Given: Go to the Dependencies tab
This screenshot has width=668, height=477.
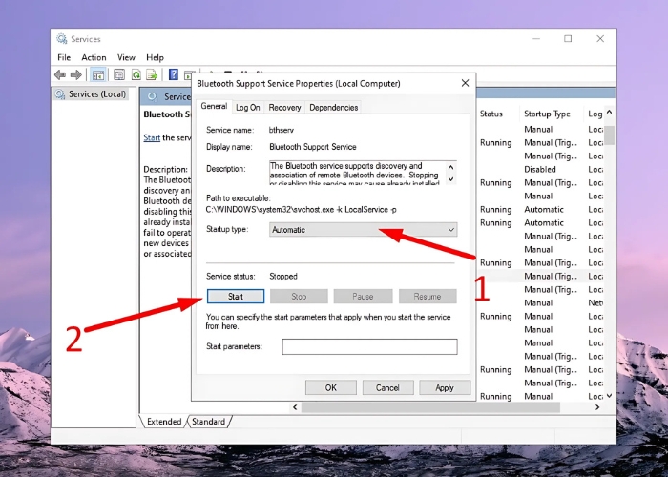Looking at the screenshot, I should (333, 108).
